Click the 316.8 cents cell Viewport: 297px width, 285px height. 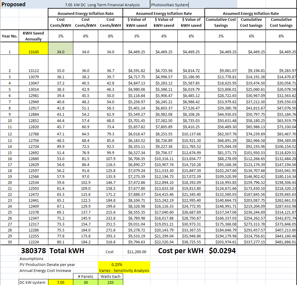pyautogui.click(x=110, y=242)
